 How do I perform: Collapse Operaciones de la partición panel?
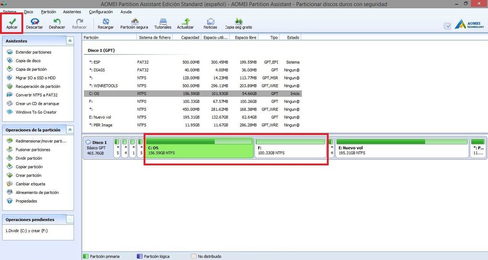pos(70,130)
